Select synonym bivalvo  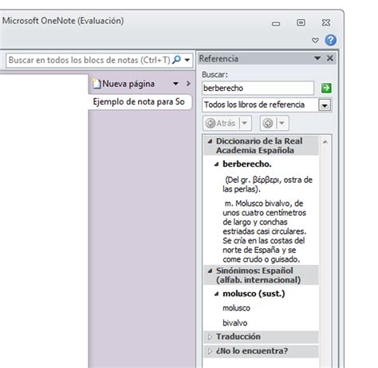coord(235,322)
